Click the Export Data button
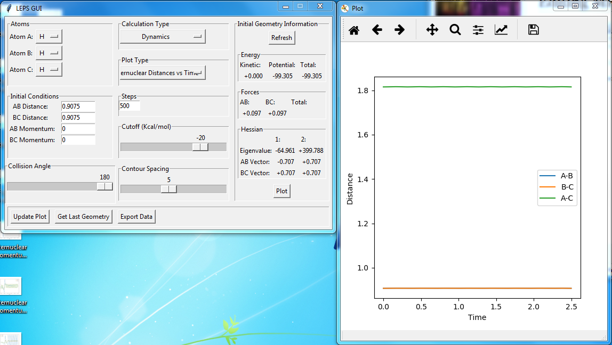 click(136, 217)
